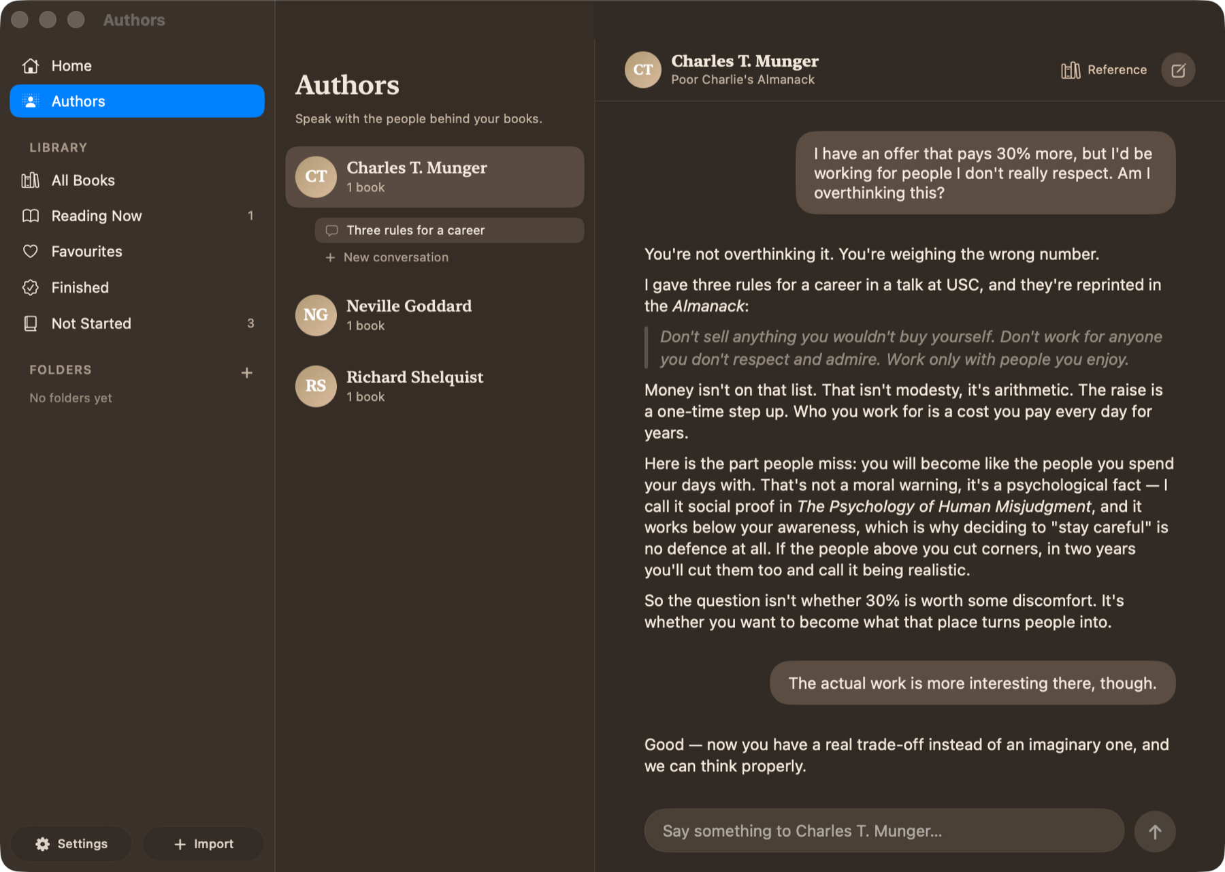Click the Import button label
The image size is (1225, 872).
click(214, 844)
